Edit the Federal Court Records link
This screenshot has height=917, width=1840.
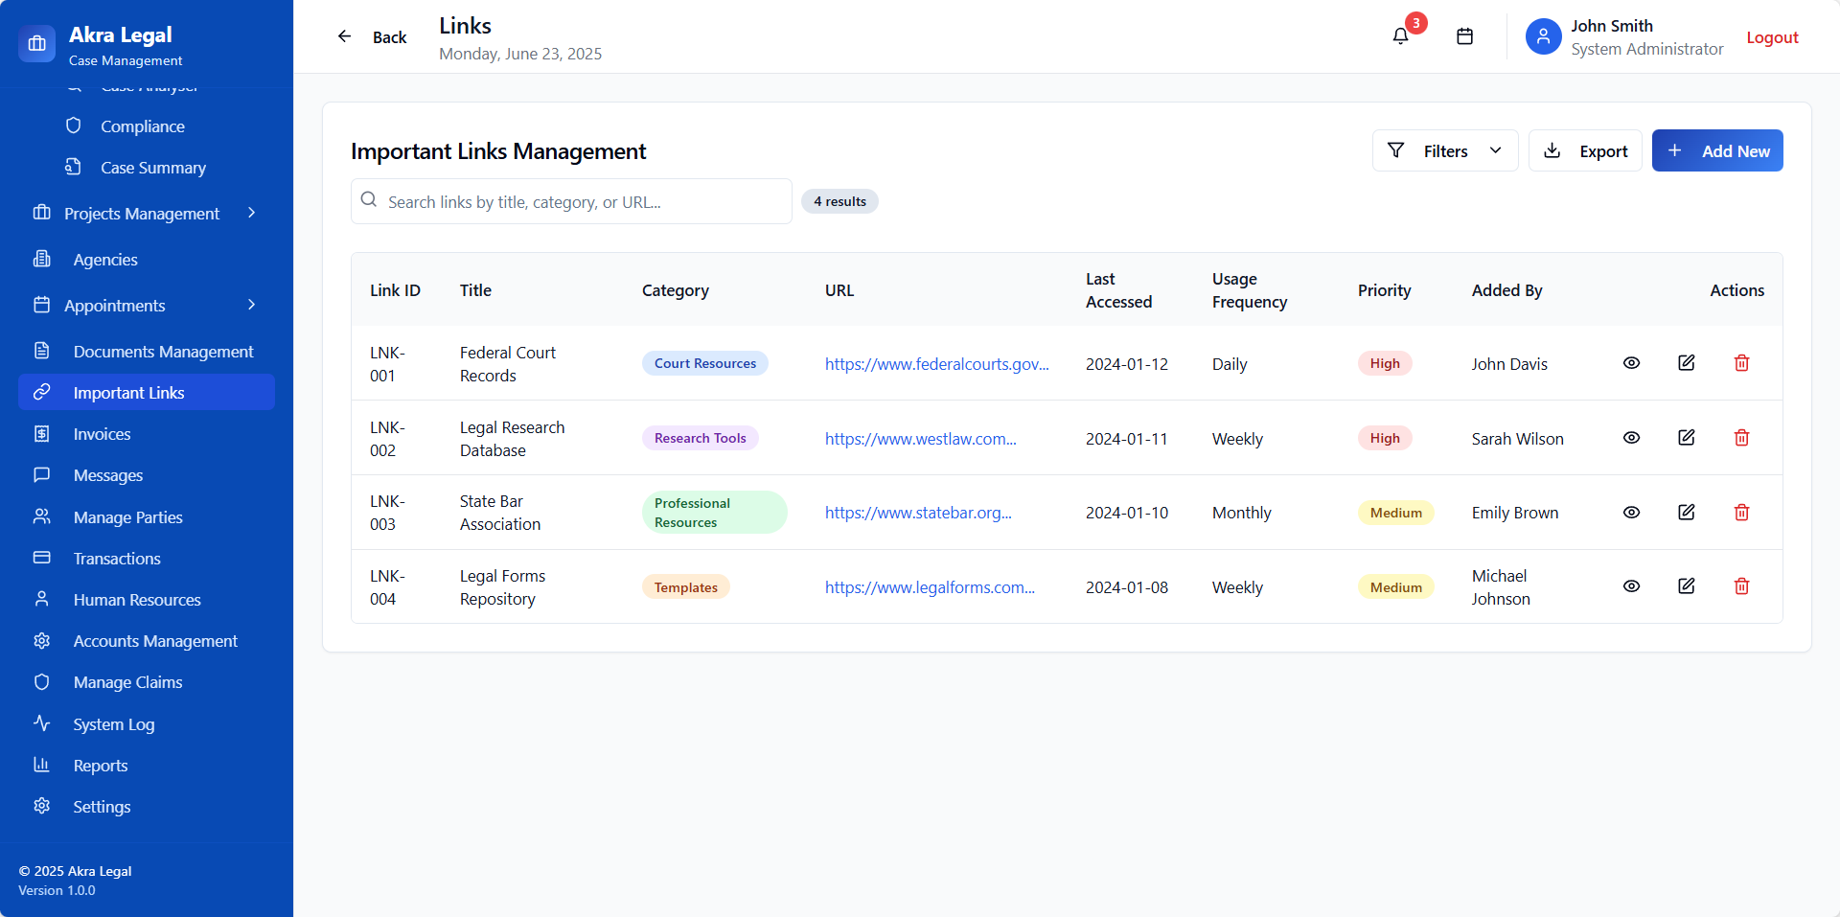pyautogui.click(x=1687, y=363)
